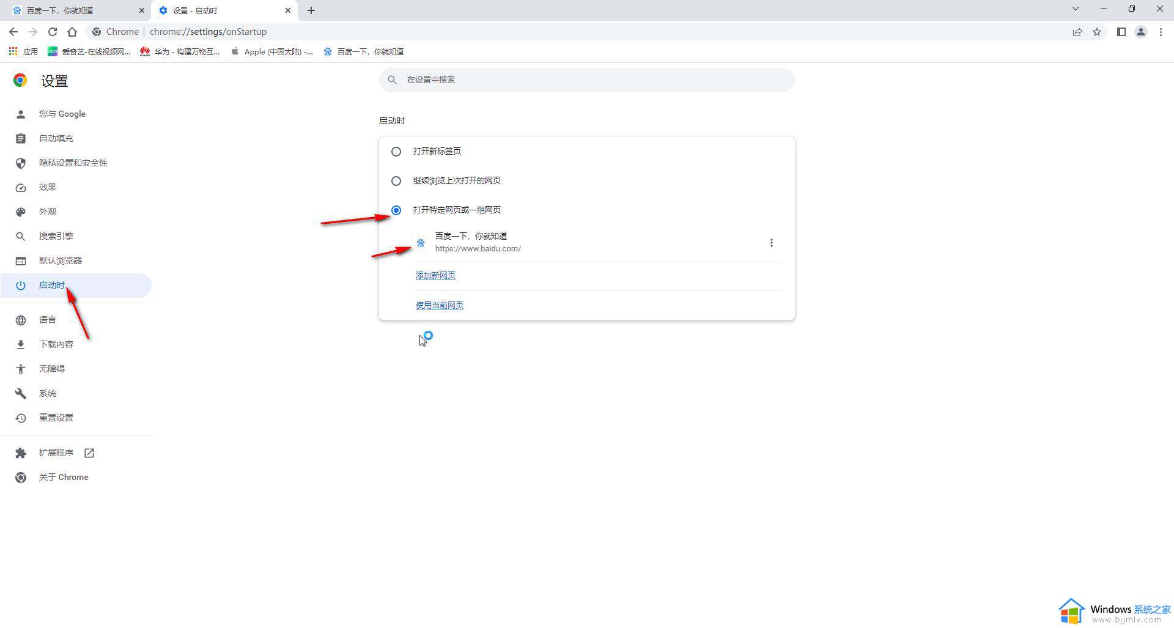
Task: Reload the current page
Action: (53, 32)
